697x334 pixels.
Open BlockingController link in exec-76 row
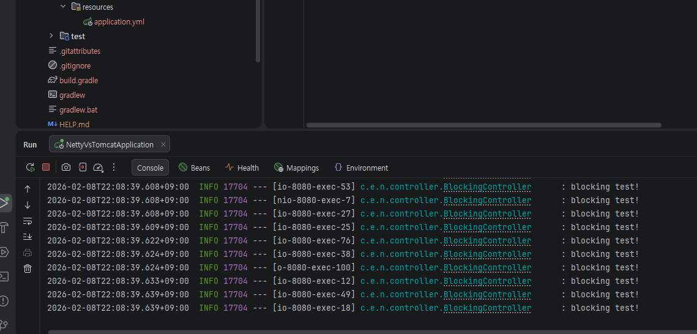tap(487, 241)
